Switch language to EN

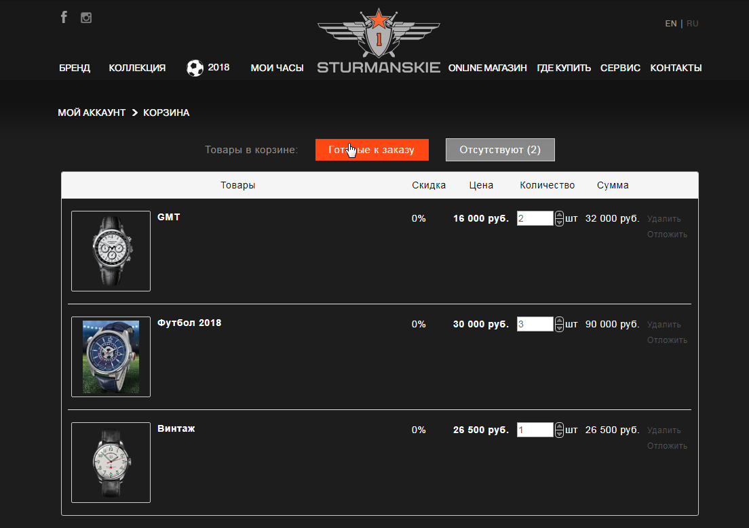[x=671, y=24]
